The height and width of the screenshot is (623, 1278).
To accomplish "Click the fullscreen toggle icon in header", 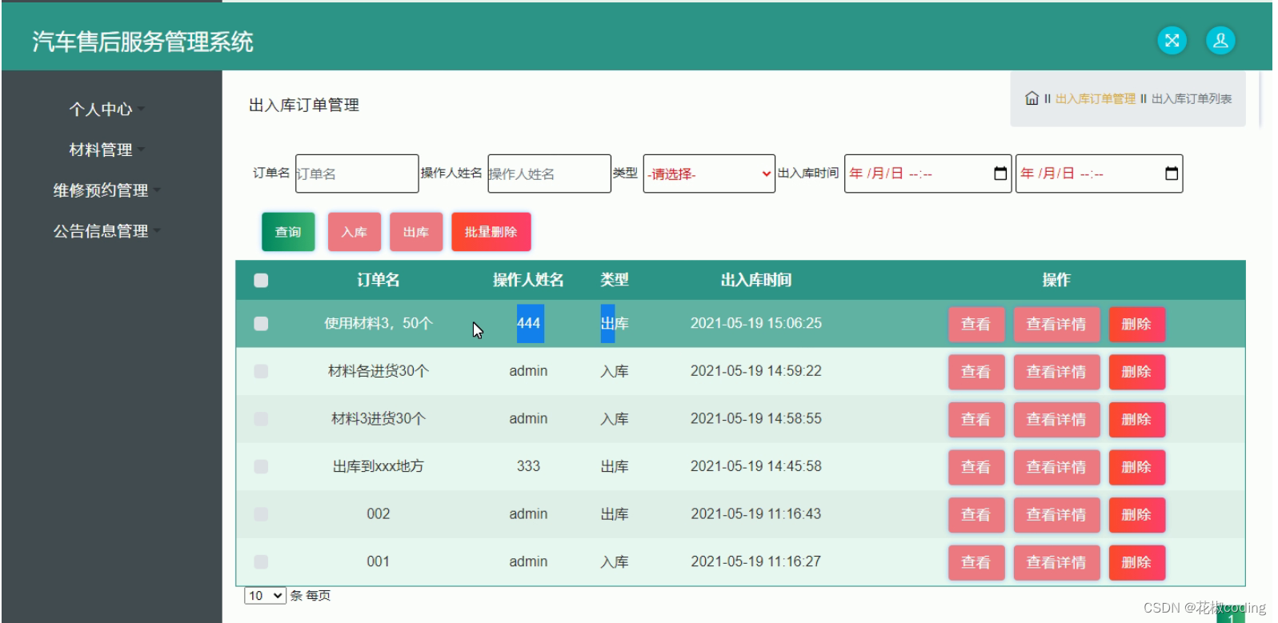I will tap(1172, 41).
